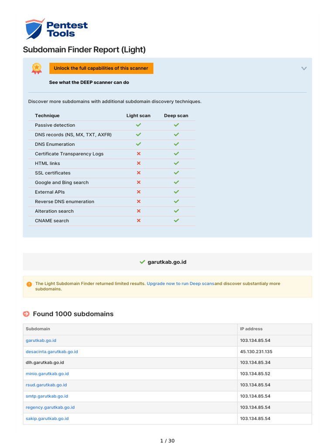Click Deep scan checkmark for CNAME search
335x447 pixels.
tap(176, 220)
